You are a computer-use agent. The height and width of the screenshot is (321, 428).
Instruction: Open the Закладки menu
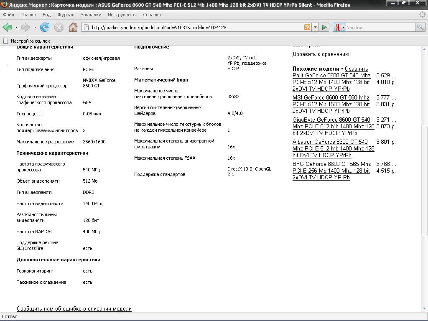[91, 15]
